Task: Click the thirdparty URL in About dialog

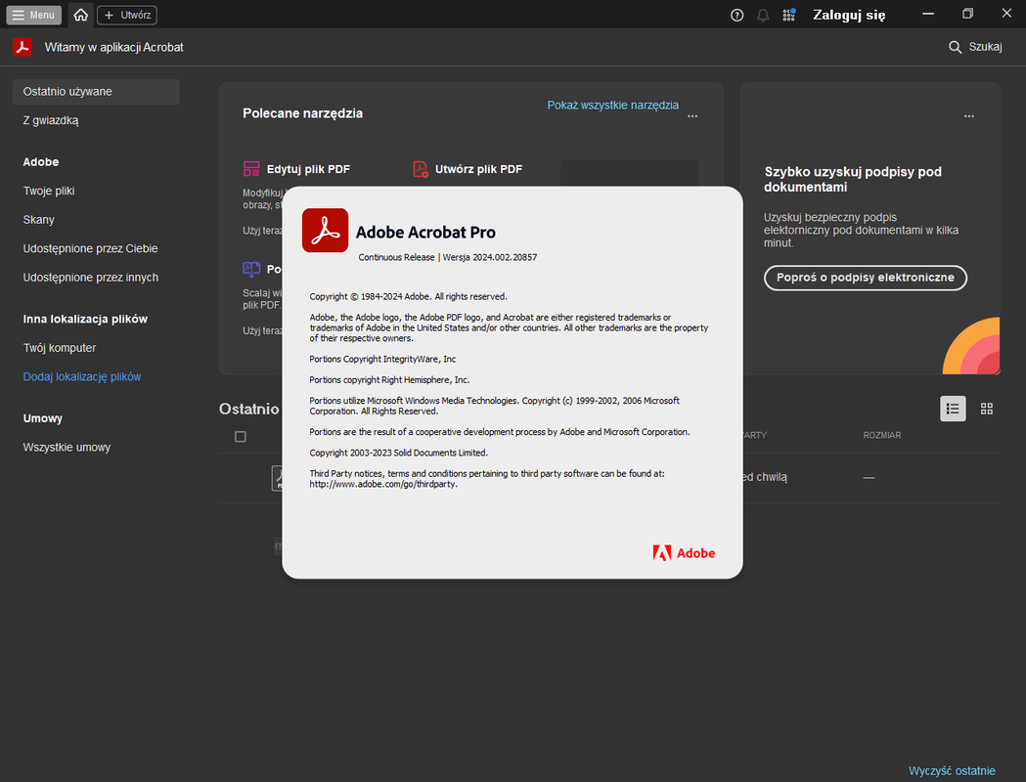Action: (x=382, y=485)
